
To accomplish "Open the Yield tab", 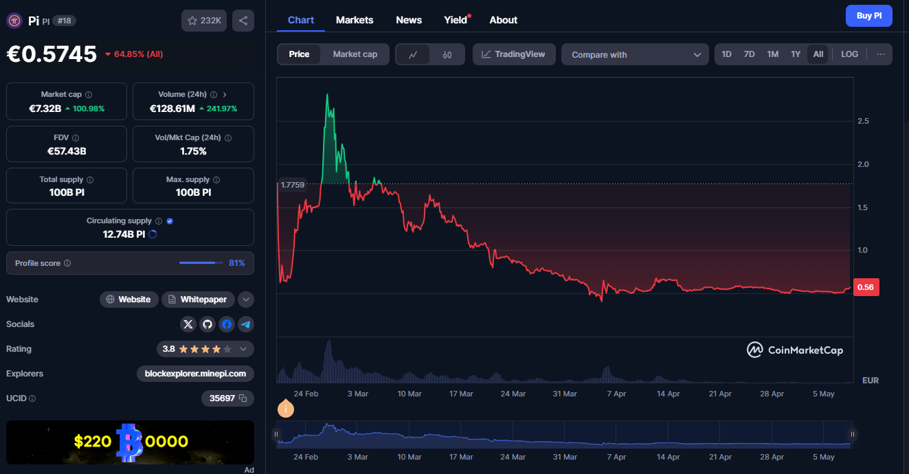I will point(456,20).
